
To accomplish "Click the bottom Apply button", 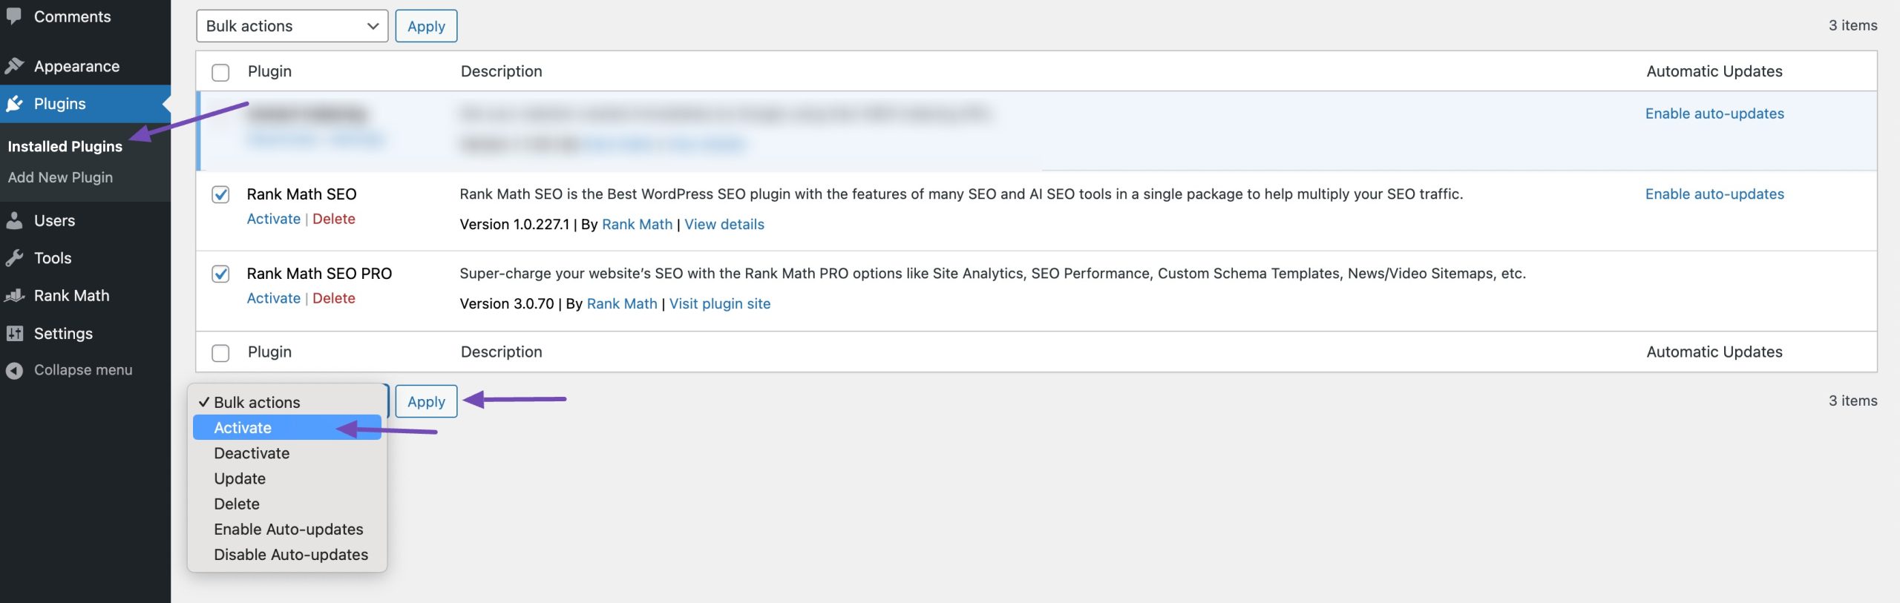I will click(426, 401).
